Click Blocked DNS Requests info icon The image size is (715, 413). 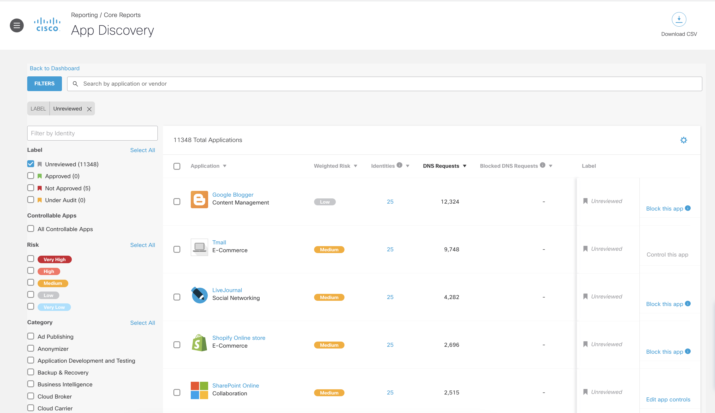(x=543, y=165)
